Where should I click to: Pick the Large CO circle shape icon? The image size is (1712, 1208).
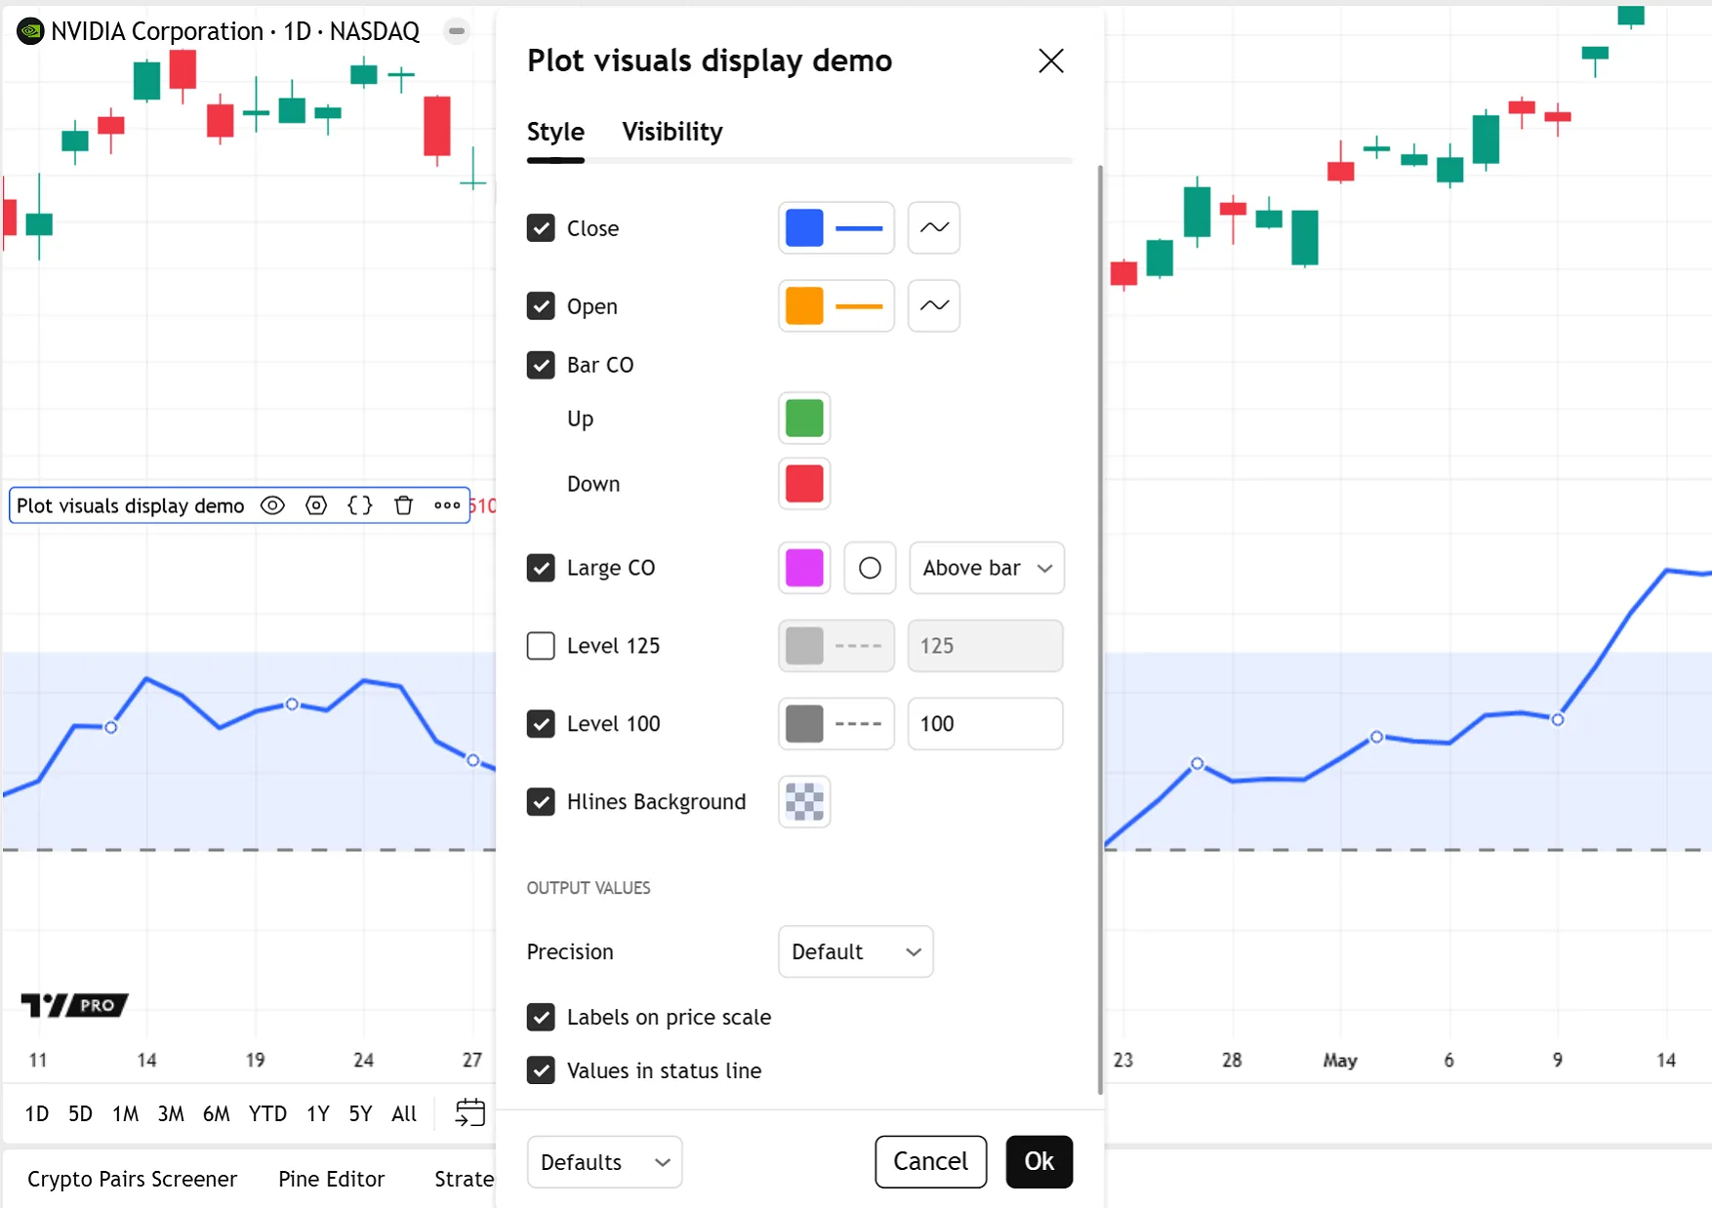(x=869, y=568)
